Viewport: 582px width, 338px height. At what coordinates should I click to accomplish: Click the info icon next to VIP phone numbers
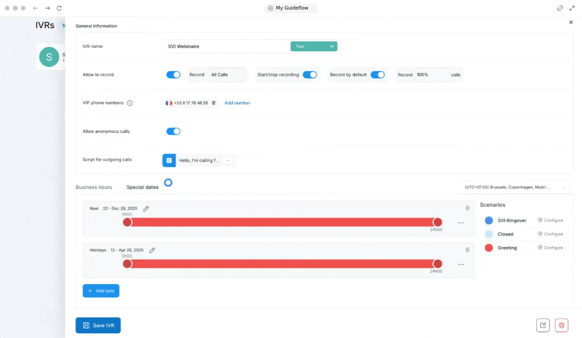click(130, 103)
